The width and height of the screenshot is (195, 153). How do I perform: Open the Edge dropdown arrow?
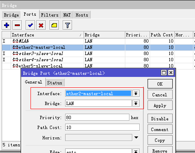(x=136, y=151)
